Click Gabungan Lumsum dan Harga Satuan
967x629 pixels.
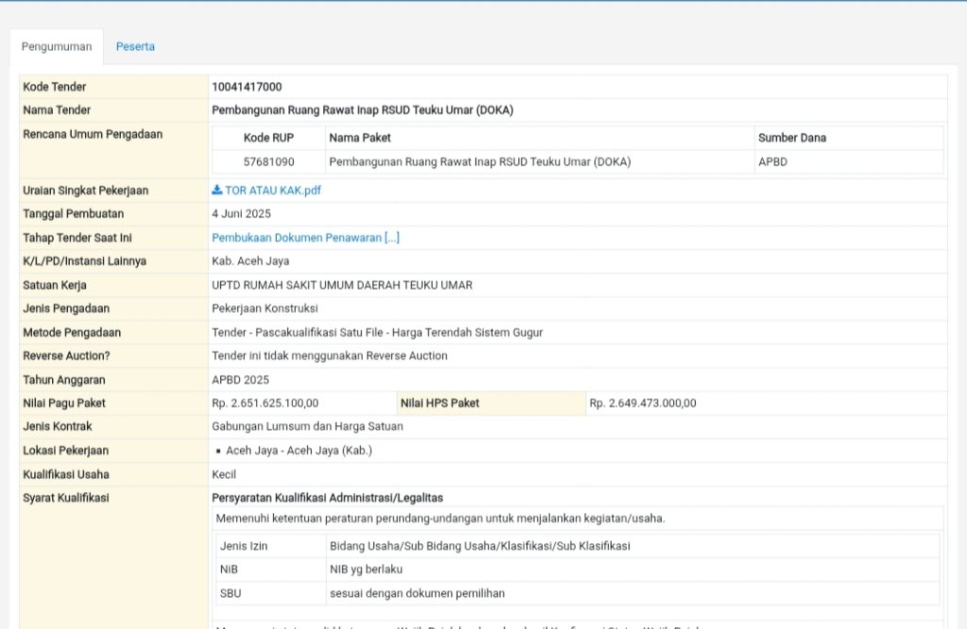click(307, 426)
